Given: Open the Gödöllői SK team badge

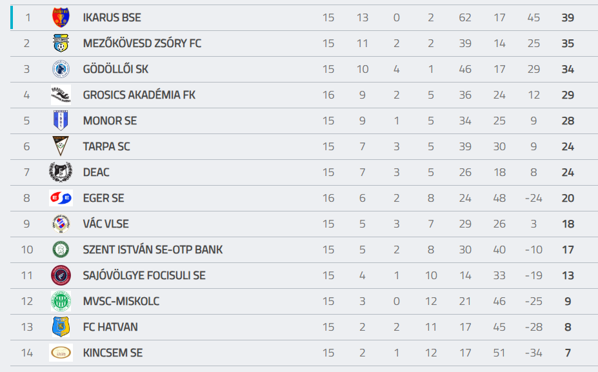Looking at the screenshot, I should point(61,69).
